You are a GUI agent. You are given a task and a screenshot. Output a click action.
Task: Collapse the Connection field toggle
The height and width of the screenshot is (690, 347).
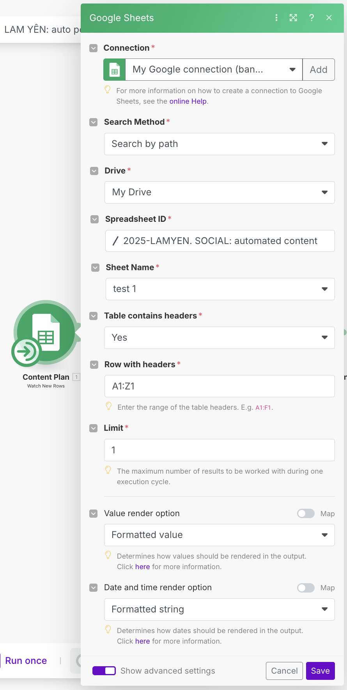click(93, 48)
